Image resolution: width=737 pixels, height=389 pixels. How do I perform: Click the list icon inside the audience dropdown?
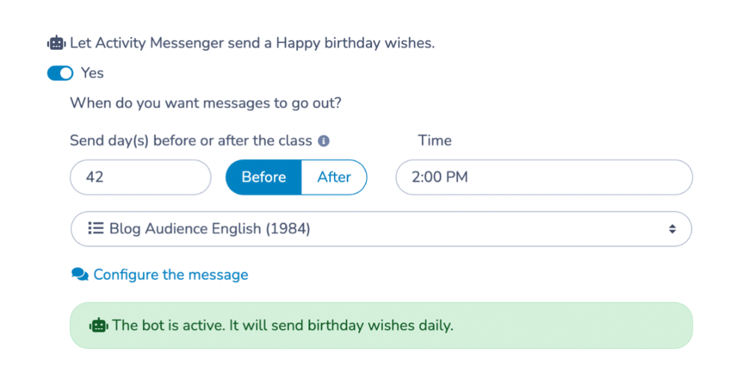click(x=95, y=229)
